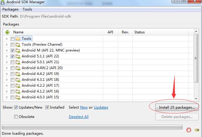Open the Tools menu in menu bar
202x137 pixels.
(x=27, y=9)
